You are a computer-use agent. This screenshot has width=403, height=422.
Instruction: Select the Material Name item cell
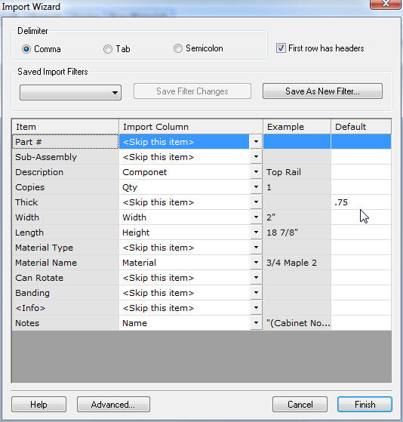click(x=66, y=263)
